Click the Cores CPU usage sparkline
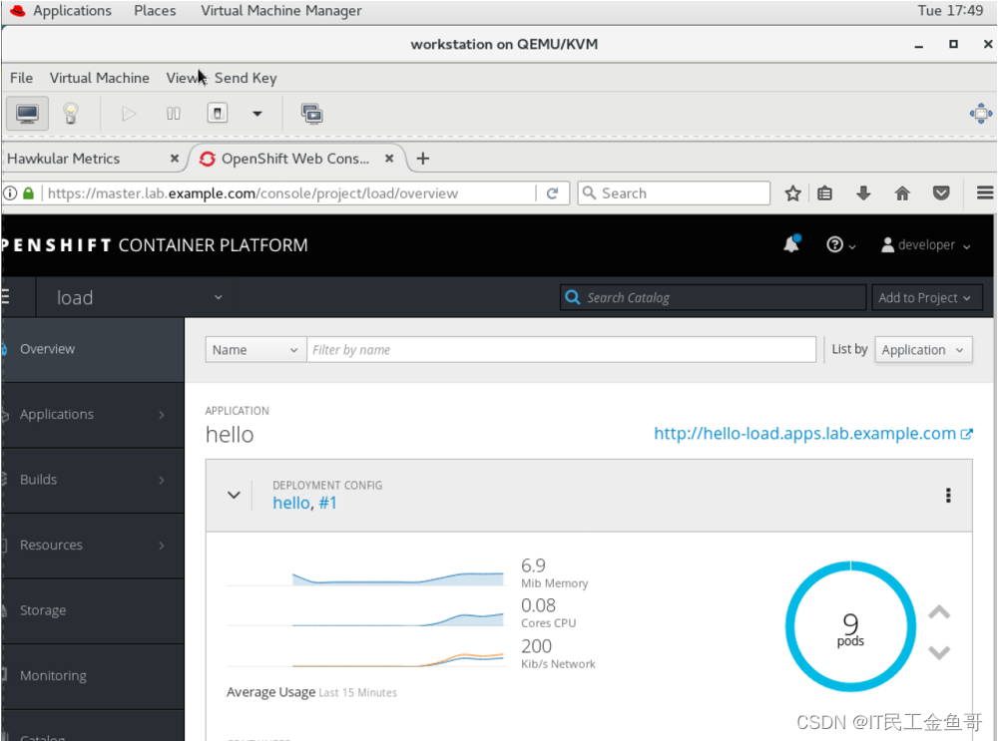Screen dimensions: 998x741 tap(366, 618)
